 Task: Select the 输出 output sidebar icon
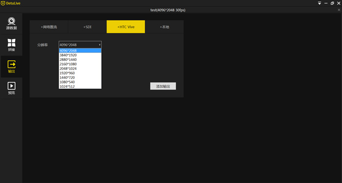[11, 67]
